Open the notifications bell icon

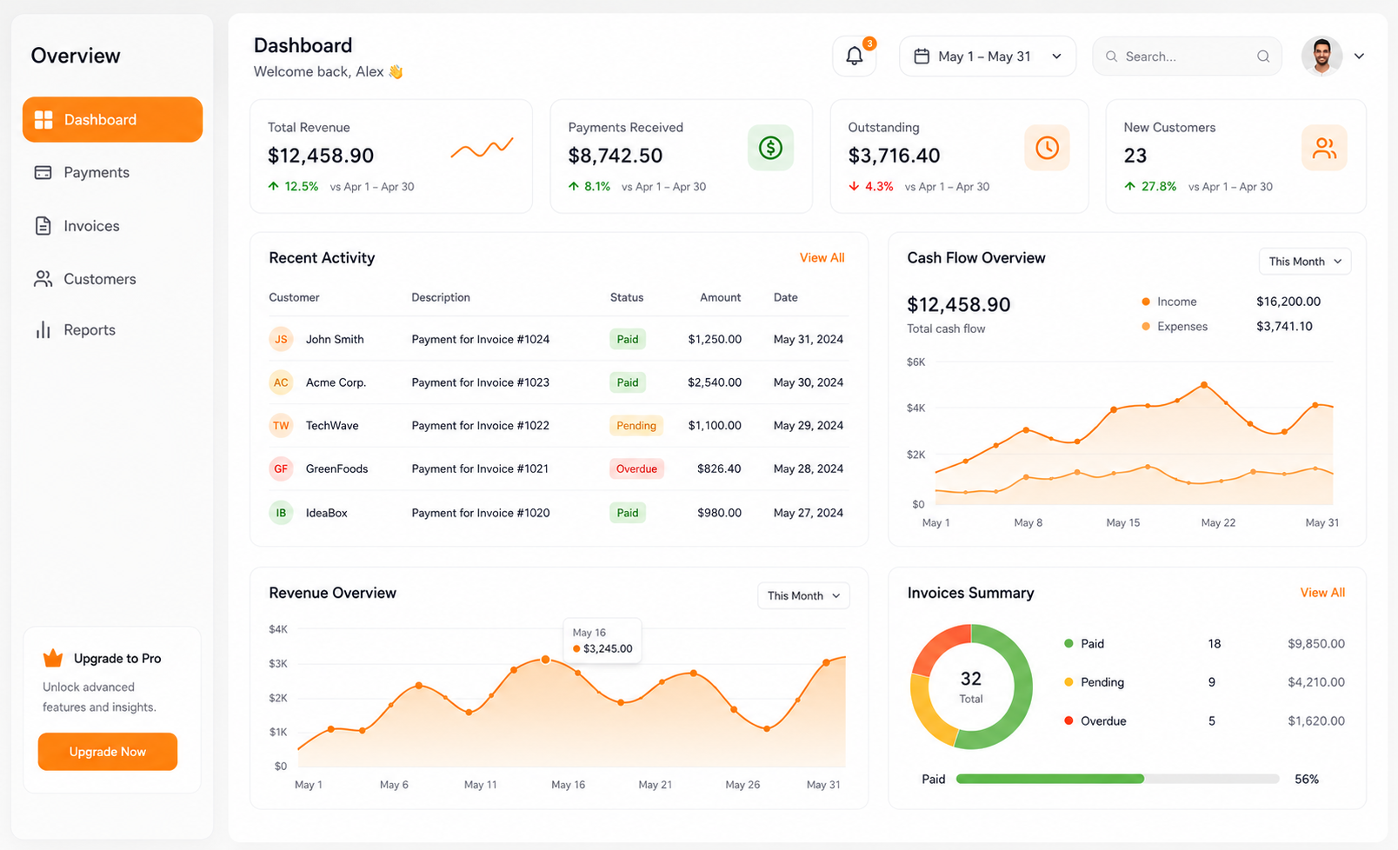point(855,56)
